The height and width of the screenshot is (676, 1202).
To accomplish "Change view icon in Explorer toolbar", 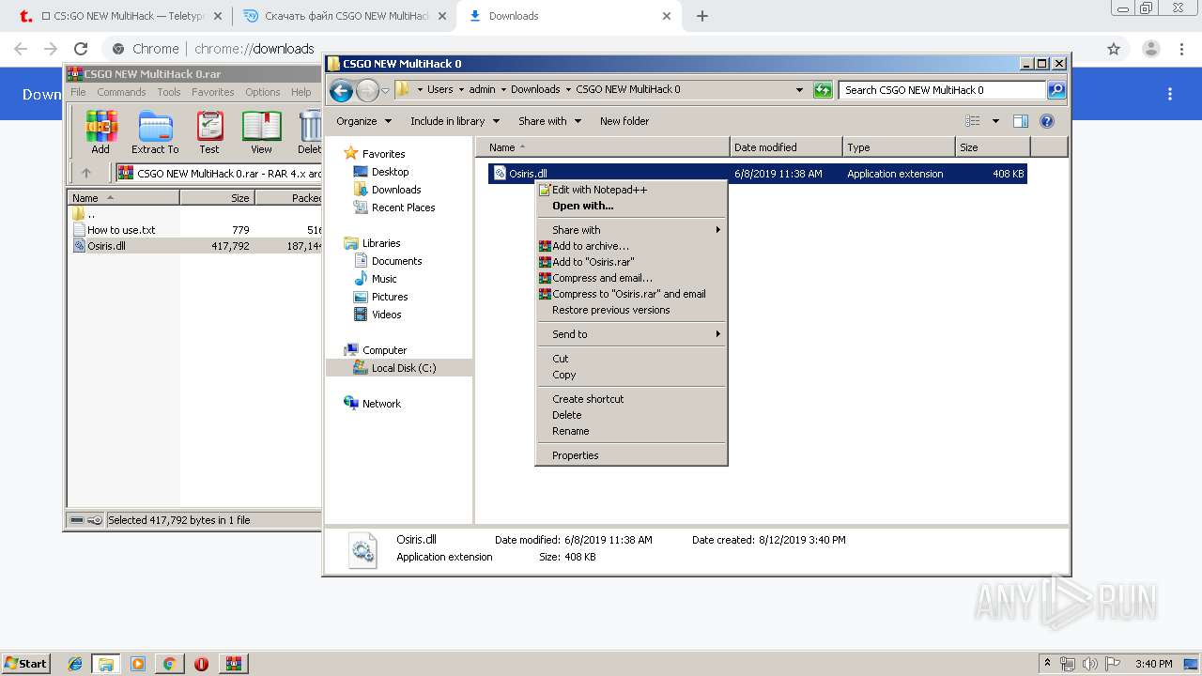I will 973,121.
